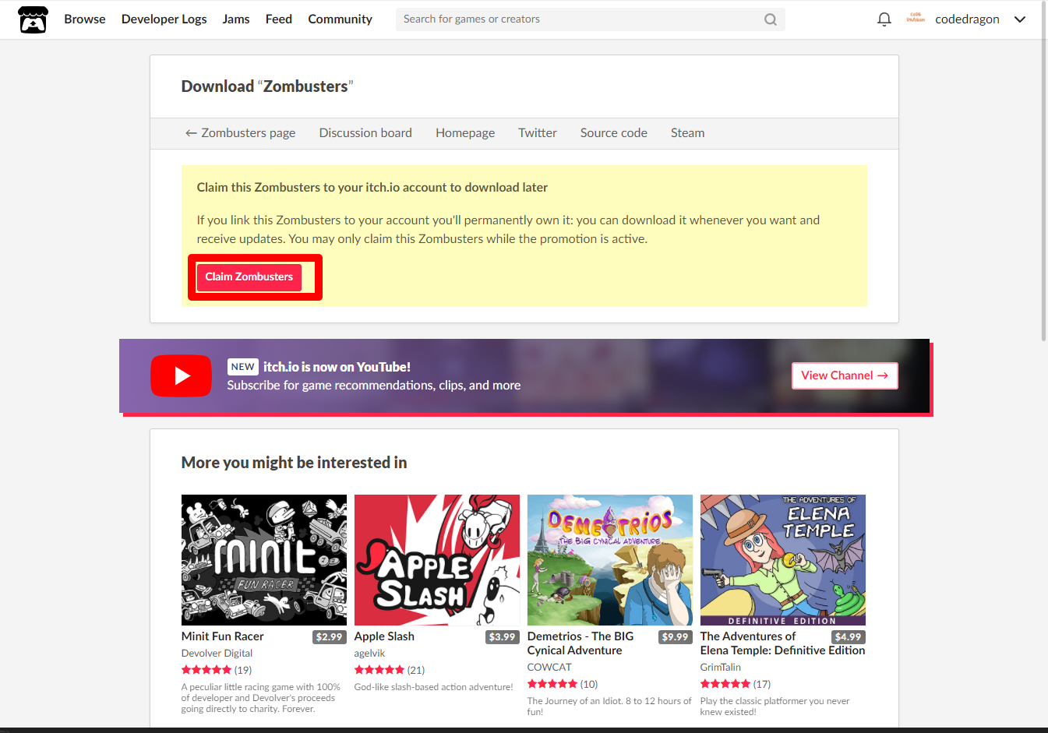The image size is (1048, 733).
Task: Open the Elena Temple cover image
Action: click(x=783, y=560)
